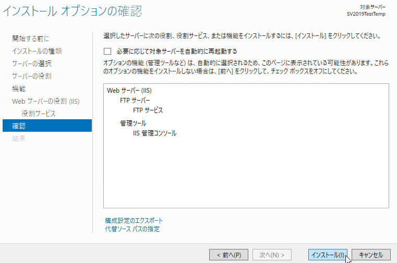Click the キャンセル button
This screenshot has height=263, width=397.
click(x=371, y=255)
